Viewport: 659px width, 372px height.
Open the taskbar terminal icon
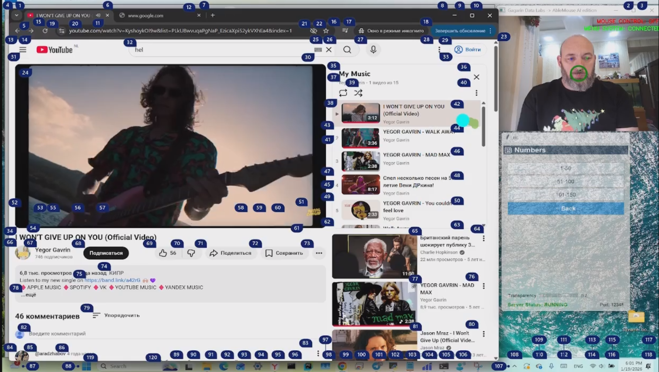[444, 366]
